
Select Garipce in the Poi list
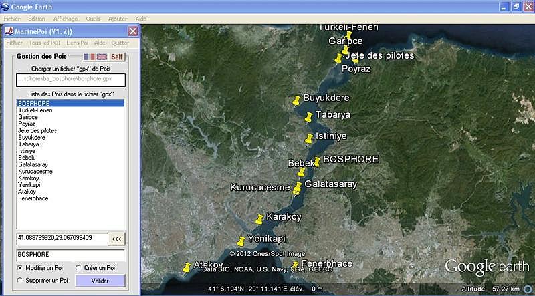tap(71, 117)
